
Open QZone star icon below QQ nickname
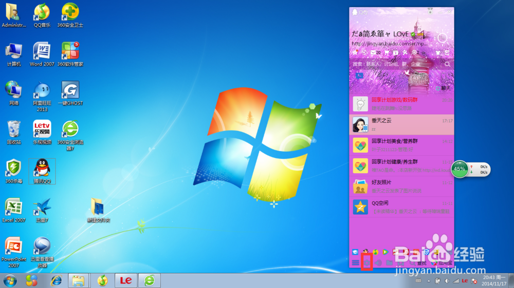pyautogui.click(x=355, y=52)
